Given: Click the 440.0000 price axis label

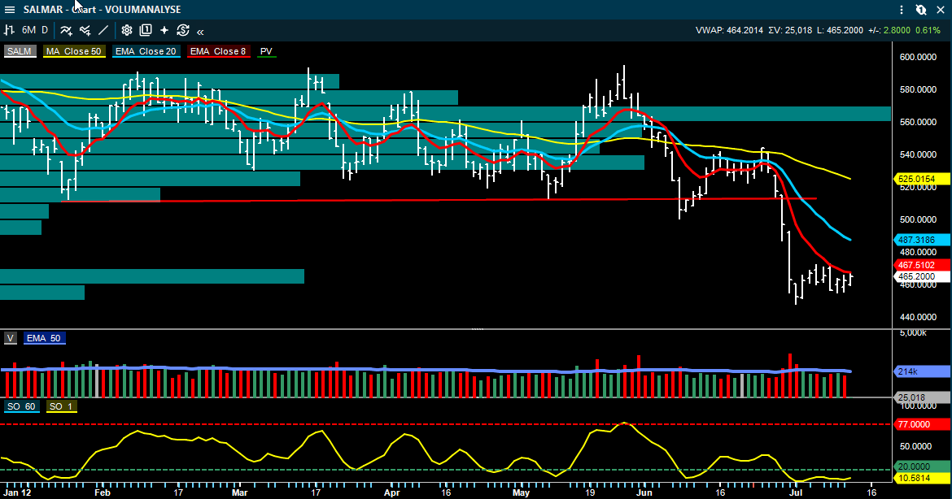Looking at the screenshot, I should [917, 317].
